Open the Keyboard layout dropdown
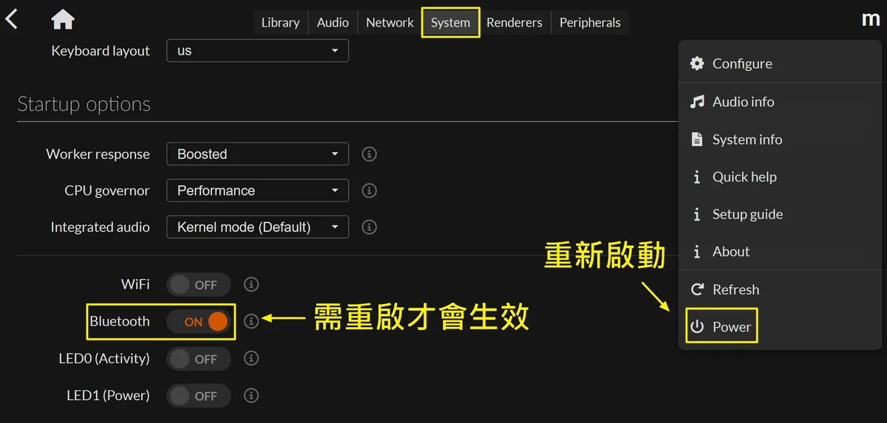Viewport: 887px width, 423px height. pyautogui.click(x=257, y=51)
